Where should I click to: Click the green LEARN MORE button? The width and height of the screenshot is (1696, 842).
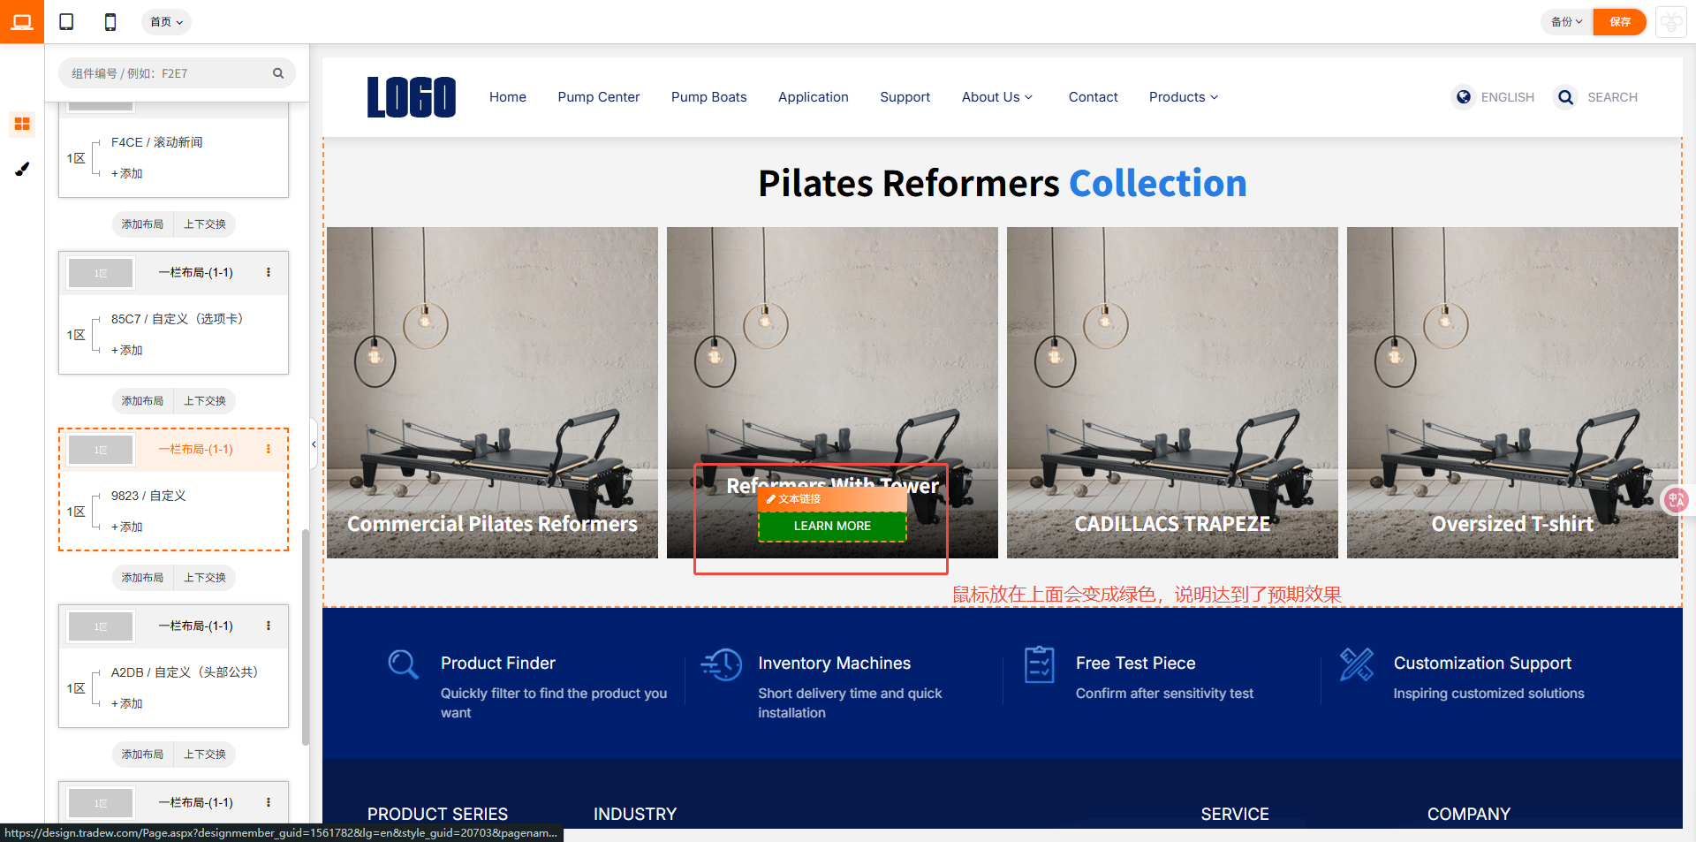pyautogui.click(x=832, y=526)
